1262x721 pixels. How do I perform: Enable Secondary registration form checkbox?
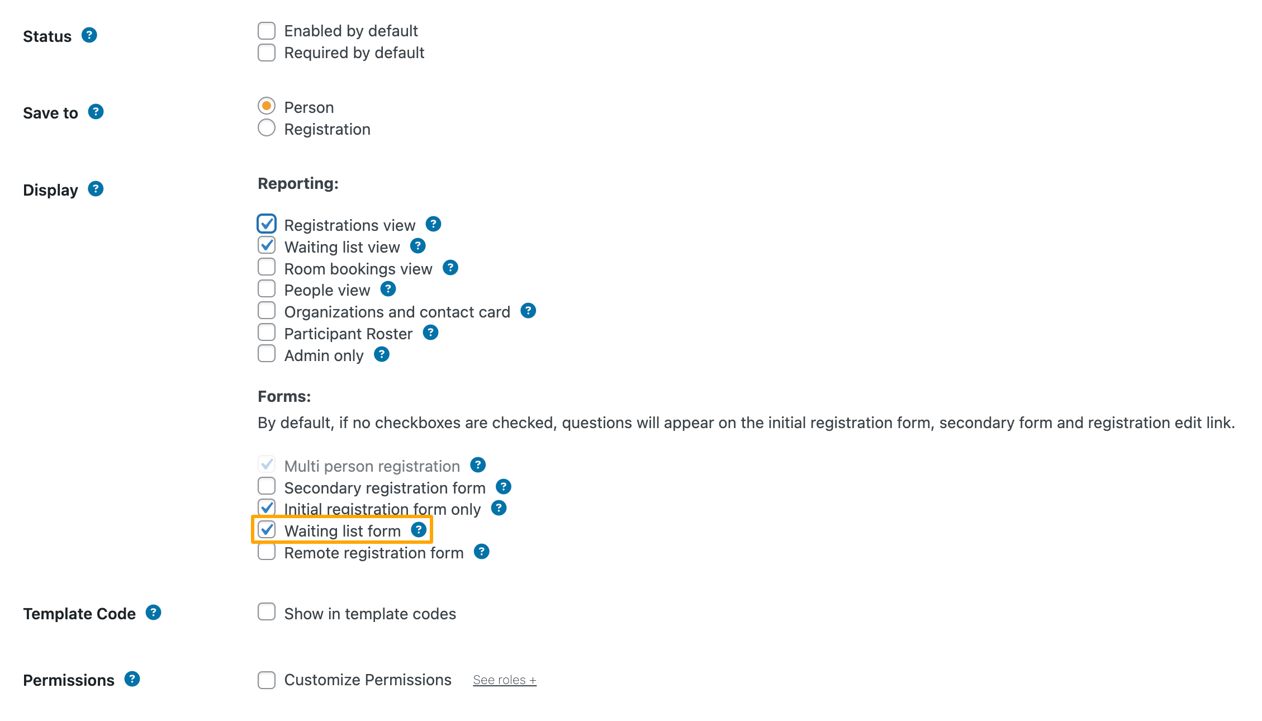267,486
